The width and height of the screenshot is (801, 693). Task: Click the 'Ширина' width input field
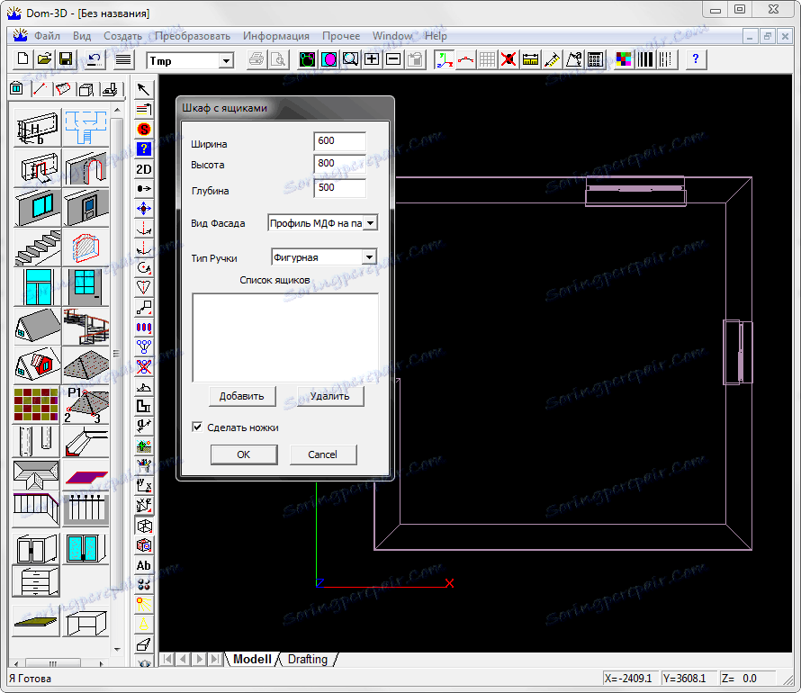(339, 141)
